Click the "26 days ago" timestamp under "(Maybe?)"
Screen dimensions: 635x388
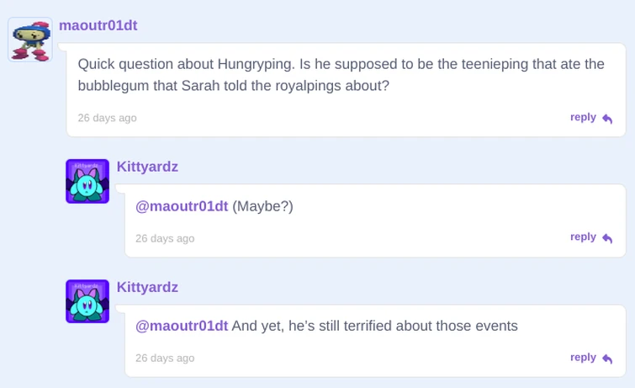pyautogui.click(x=165, y=238)
